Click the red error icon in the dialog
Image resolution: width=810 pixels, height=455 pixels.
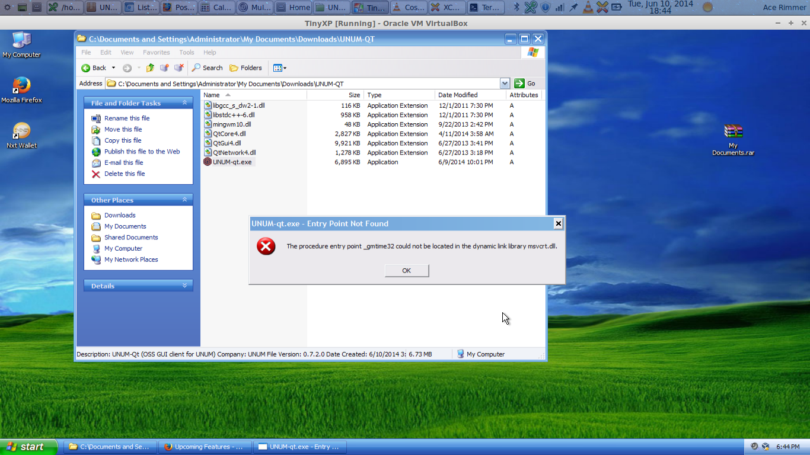tap(266, 246)
